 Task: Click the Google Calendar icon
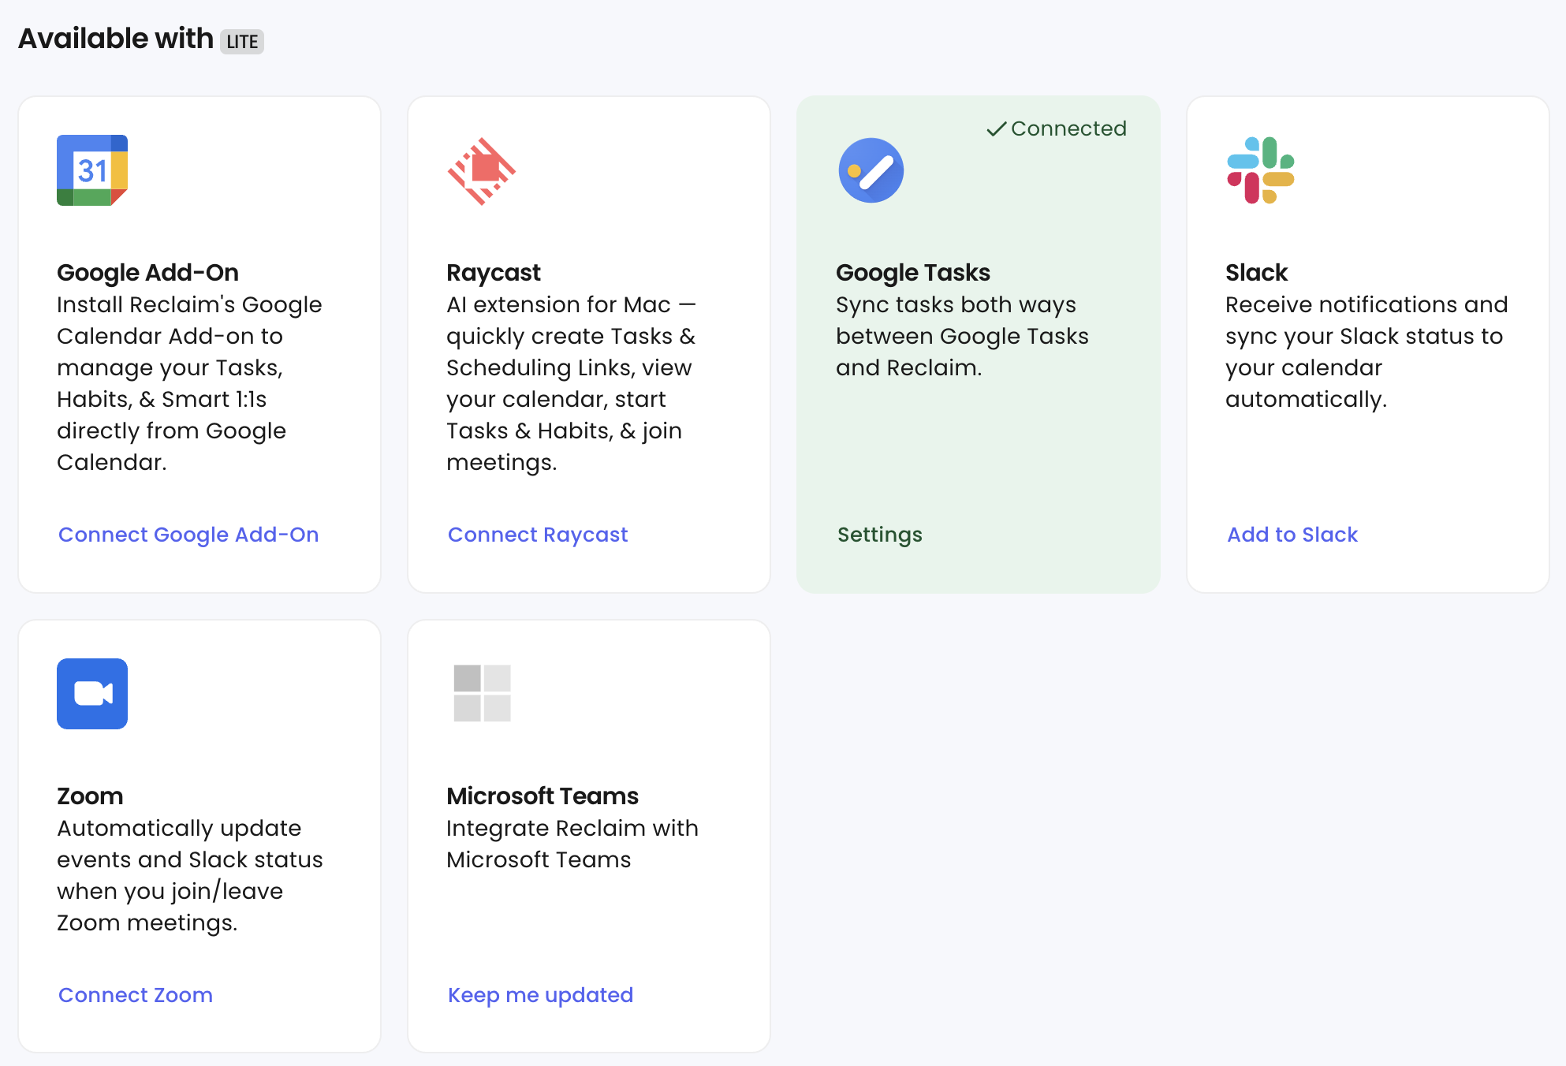[x=92, y=170]
